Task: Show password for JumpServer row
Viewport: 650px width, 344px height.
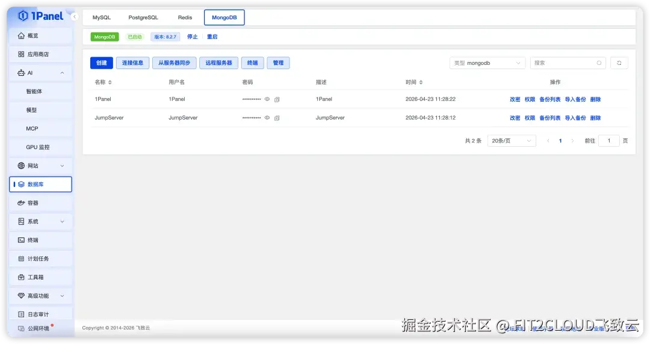Action: [267, 118]
